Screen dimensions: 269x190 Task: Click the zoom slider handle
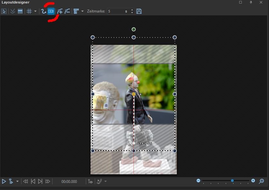[232, 181]
